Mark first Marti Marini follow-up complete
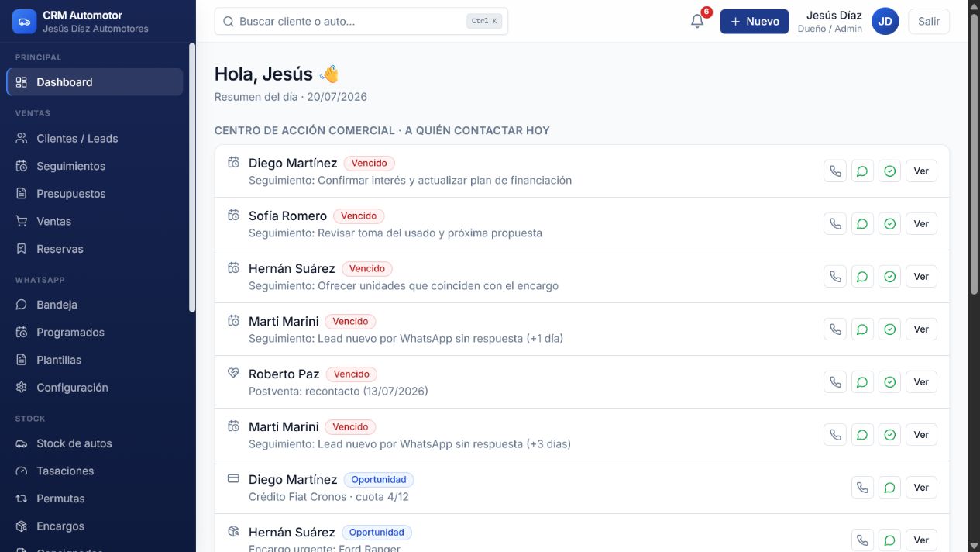The height and width of the screenshot is (552, 980). (890, 329)
